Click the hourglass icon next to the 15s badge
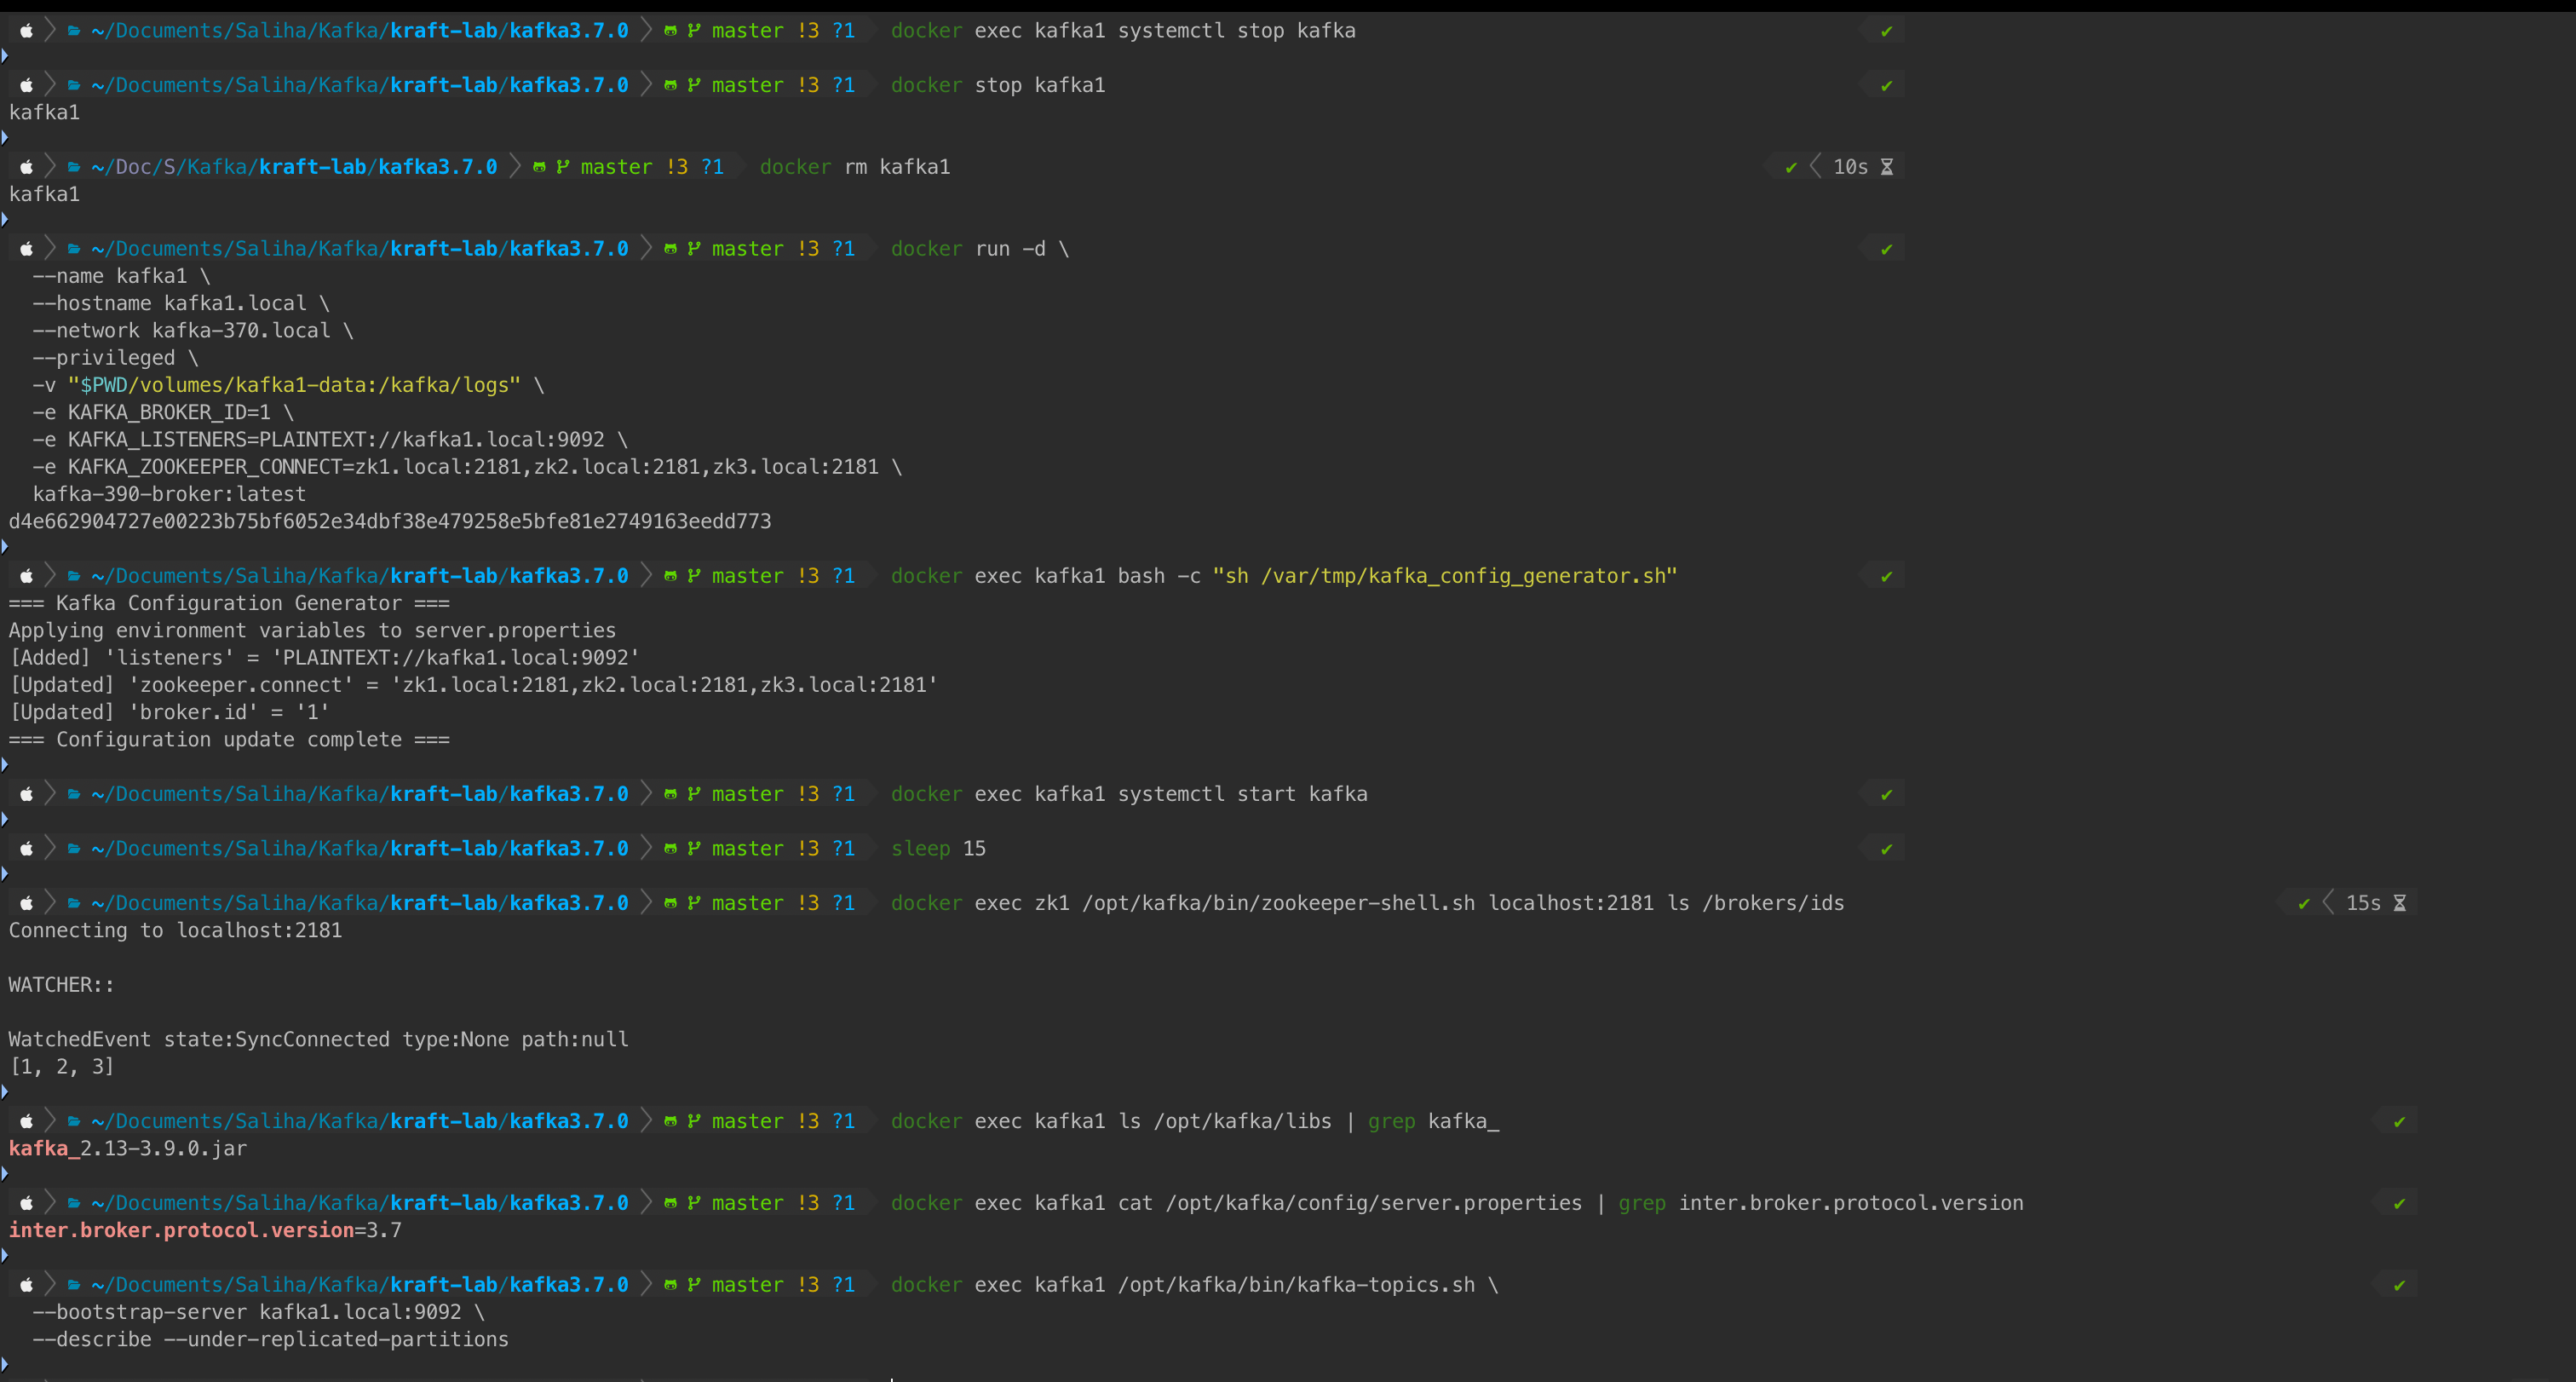 click(2401, 902)
